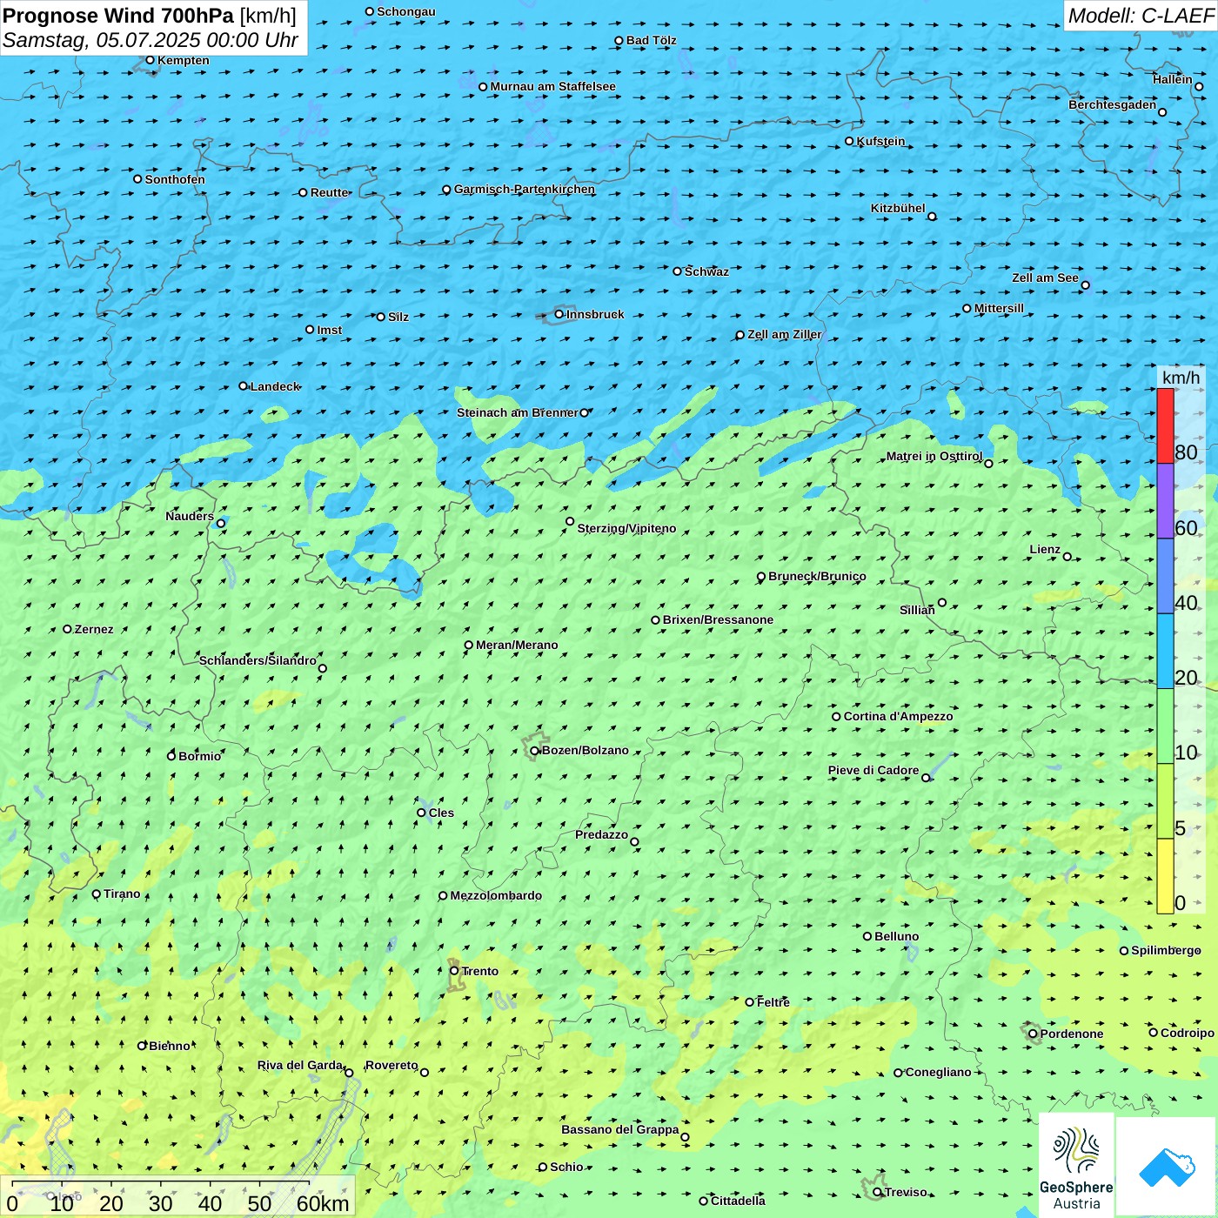Click the 'Predazzo' label
1218x1218 pixels.
601,834
